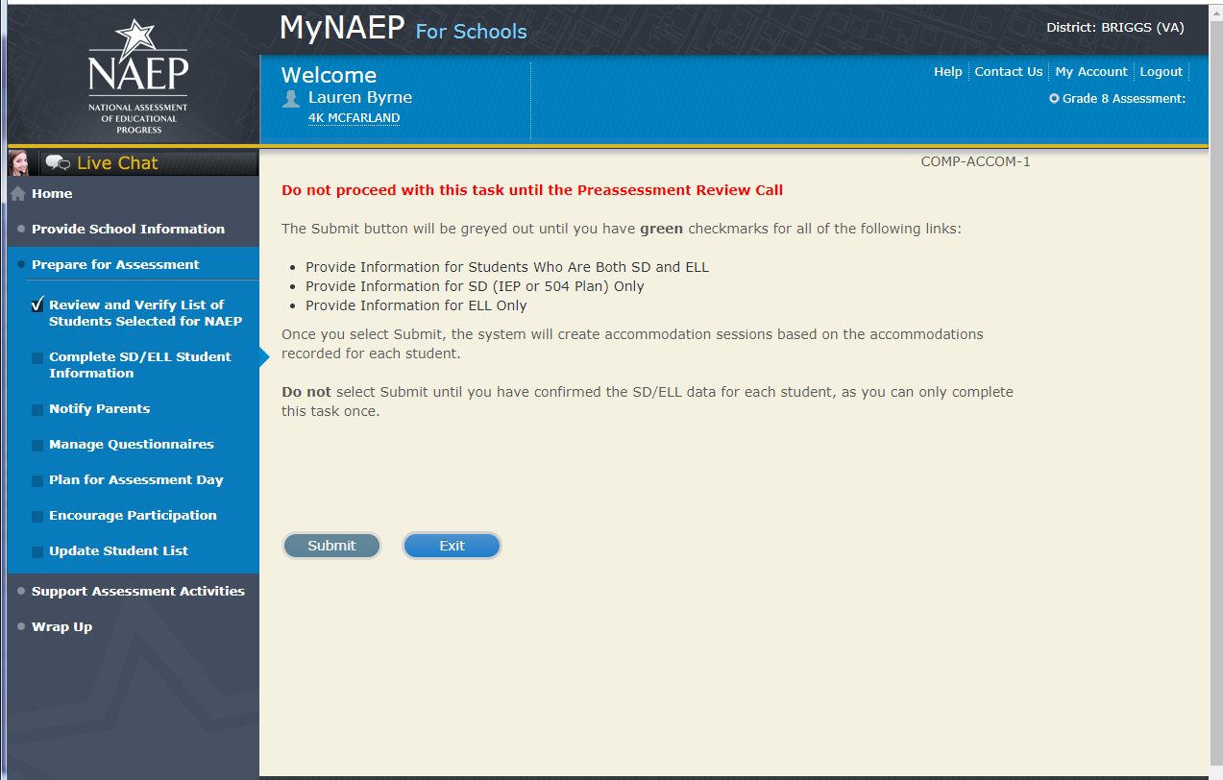The height and width of the screenshot is (780, 1223).
Task: Click status box beside Manage Questionnaires
Action: (x=37, y=445)
